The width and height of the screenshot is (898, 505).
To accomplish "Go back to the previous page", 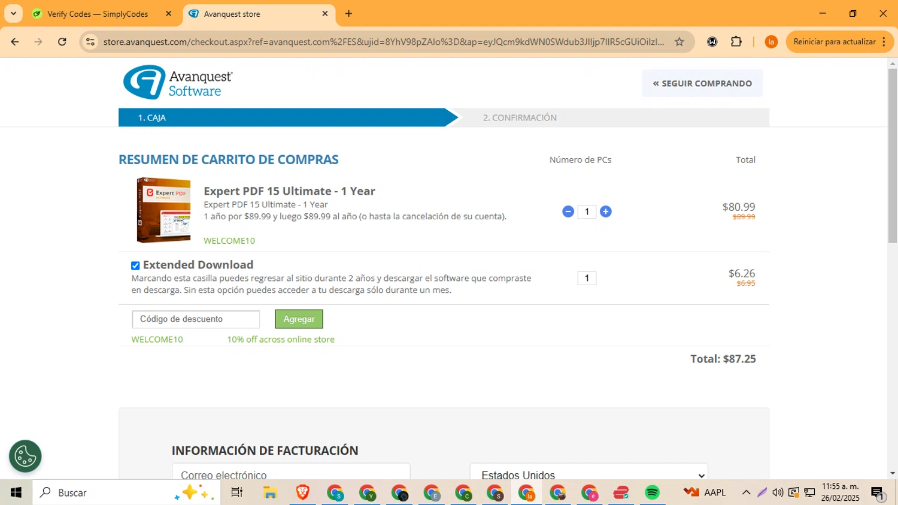I will pos(15,42).
